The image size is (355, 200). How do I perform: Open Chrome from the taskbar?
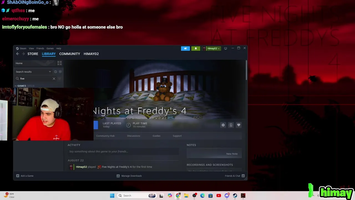[x=178, y=196]
